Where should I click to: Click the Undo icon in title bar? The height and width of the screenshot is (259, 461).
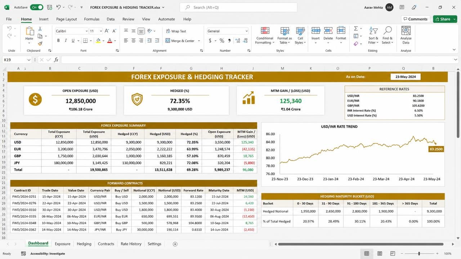coord(58,7)
